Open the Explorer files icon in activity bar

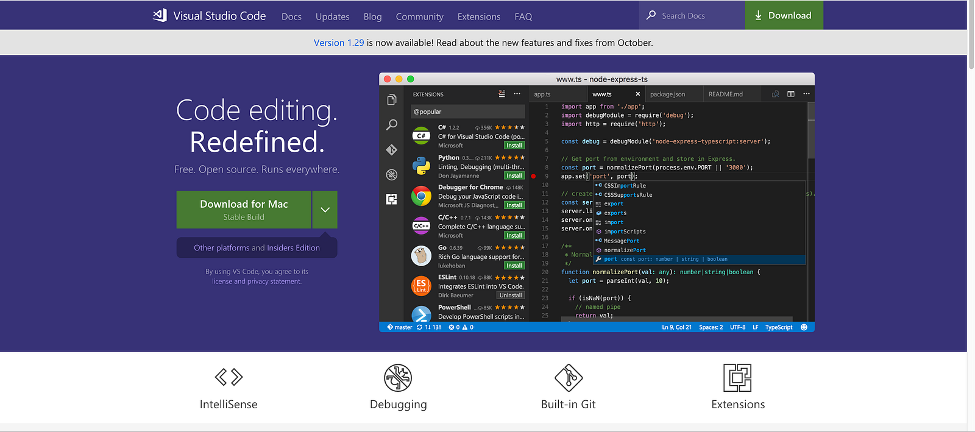pyautogui.click(x=392, y=99)
